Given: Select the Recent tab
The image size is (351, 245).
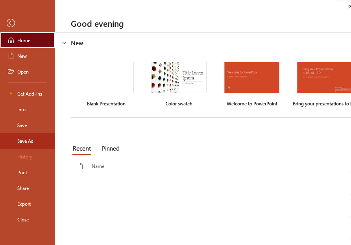Looking at the screenshot, I should (82, 149).
